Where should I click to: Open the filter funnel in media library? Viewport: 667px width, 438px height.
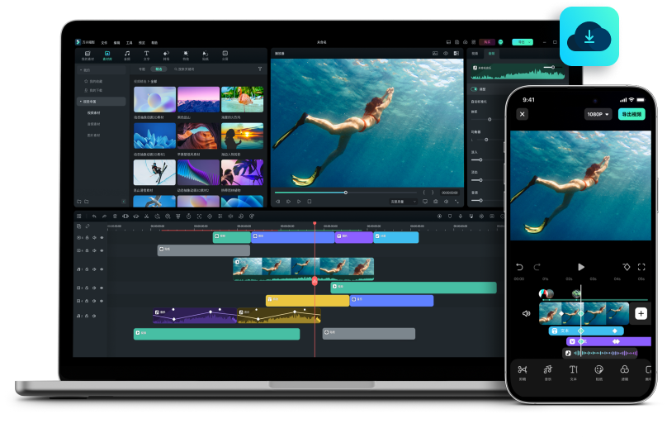coord(260,69)
